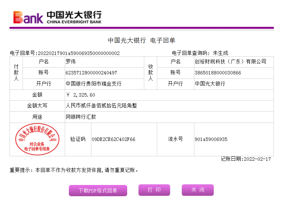Viewport: 282px width, 201px height.
Task: Click payee name 创裕财税科技（广东）有限公司
Action: click(231, 61)
